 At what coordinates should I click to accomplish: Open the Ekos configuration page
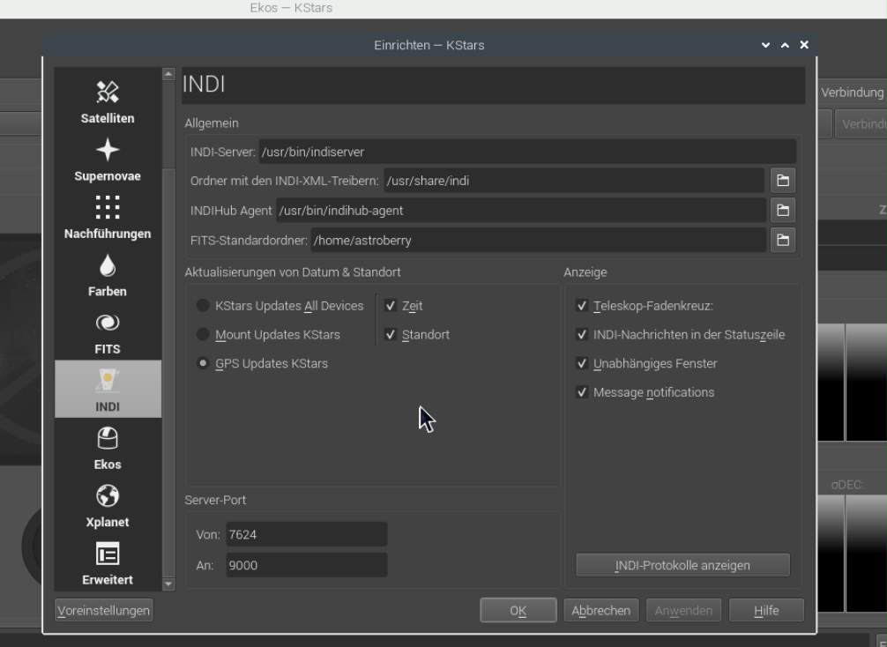coord(108,447)
